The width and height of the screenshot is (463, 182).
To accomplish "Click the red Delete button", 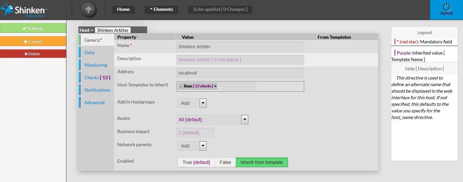I will (33, 54).
